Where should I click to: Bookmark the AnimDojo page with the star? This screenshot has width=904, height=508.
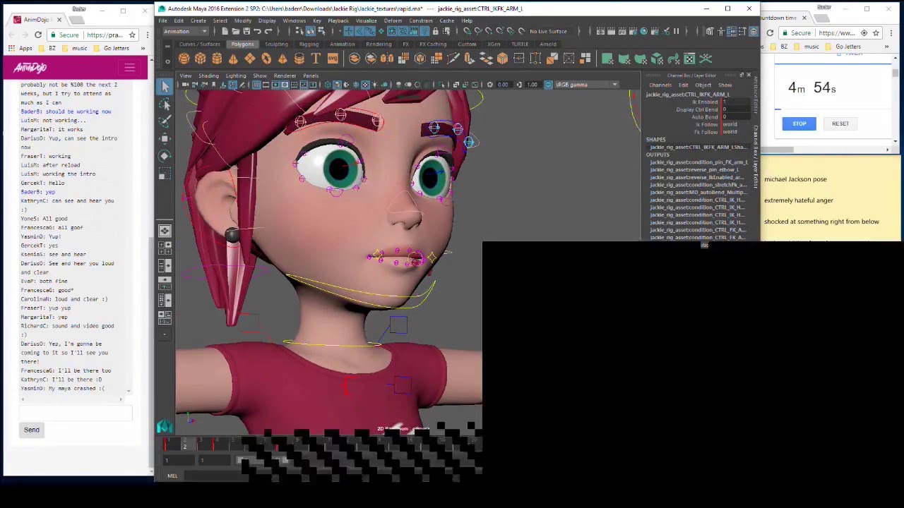[132, 35]
